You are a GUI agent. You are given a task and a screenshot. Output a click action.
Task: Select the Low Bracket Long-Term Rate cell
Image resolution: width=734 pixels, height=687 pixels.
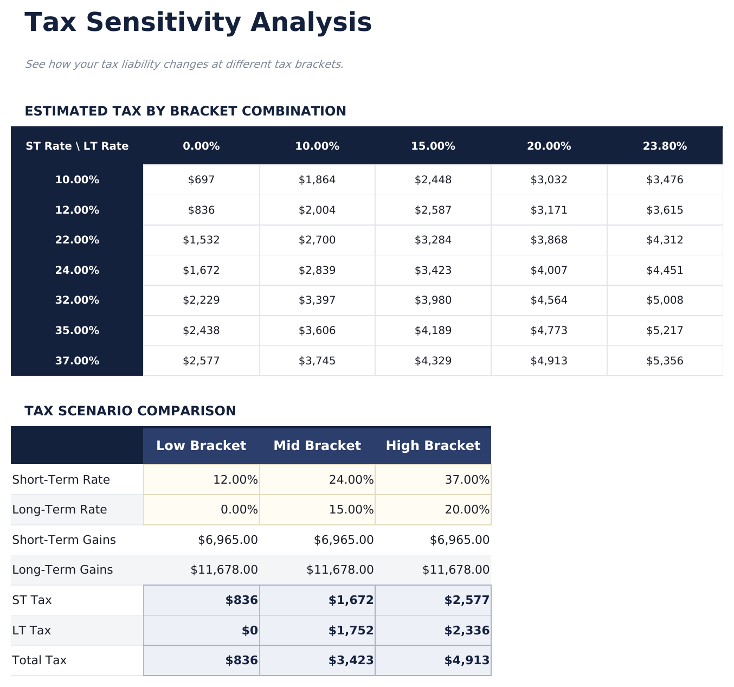coord(201,510)
